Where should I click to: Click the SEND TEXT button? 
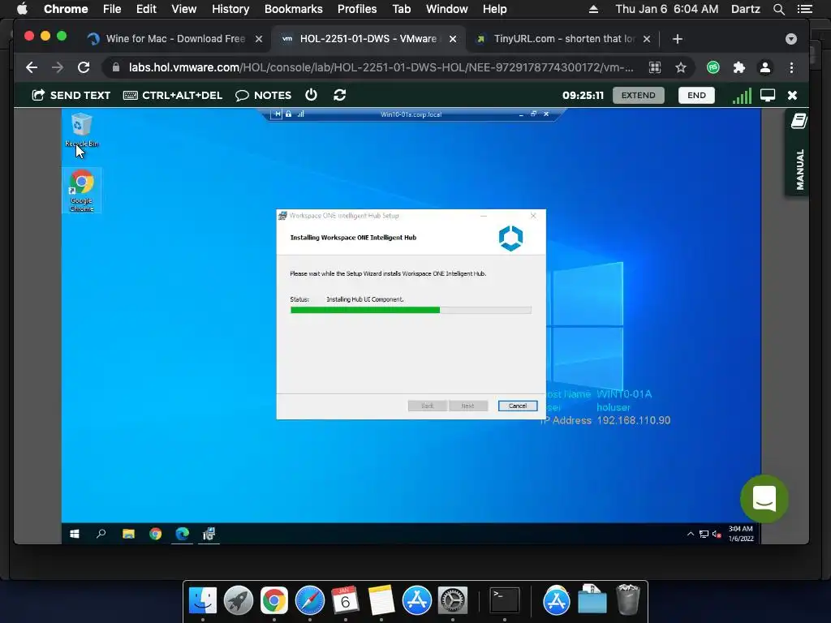click(71, 96)
